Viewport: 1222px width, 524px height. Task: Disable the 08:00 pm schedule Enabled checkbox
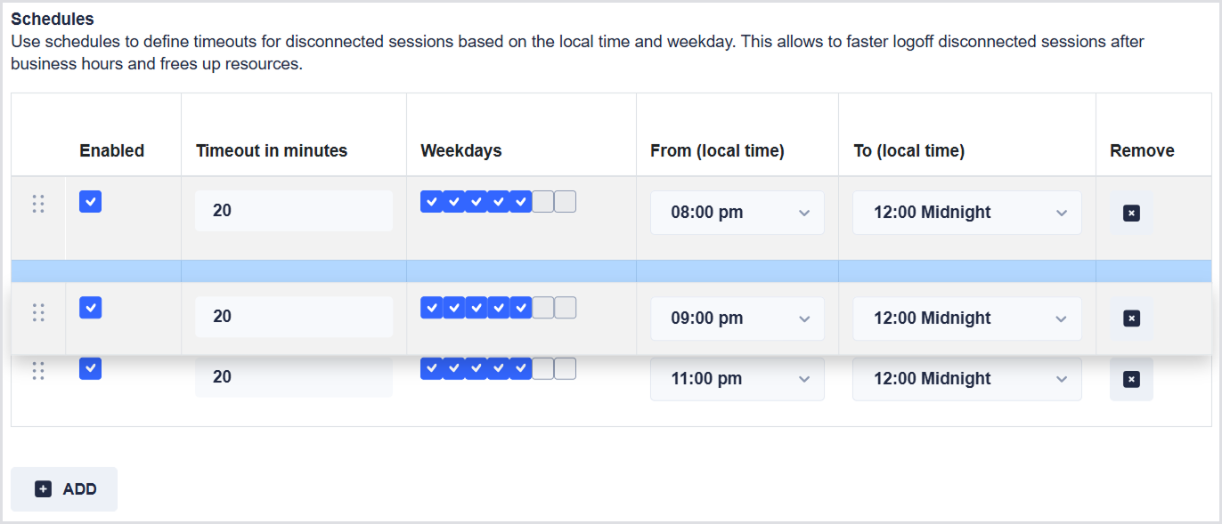[x=90, y=202]
